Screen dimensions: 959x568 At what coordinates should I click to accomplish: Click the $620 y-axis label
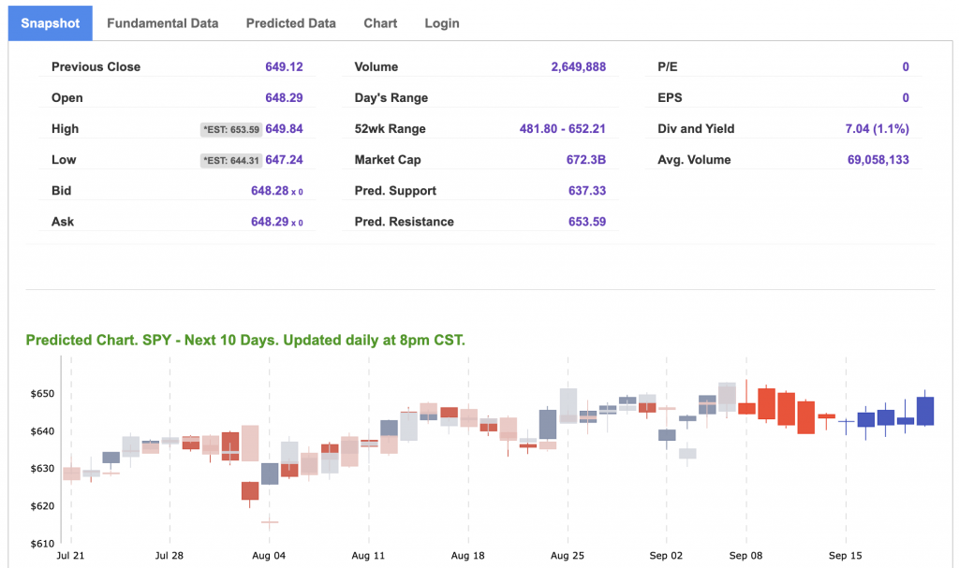pyautogui.click(x=42, y=506)
